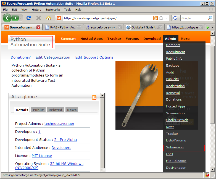Click the Tracker link in orange bar
The image size is (216, 179).
[114, 39]
